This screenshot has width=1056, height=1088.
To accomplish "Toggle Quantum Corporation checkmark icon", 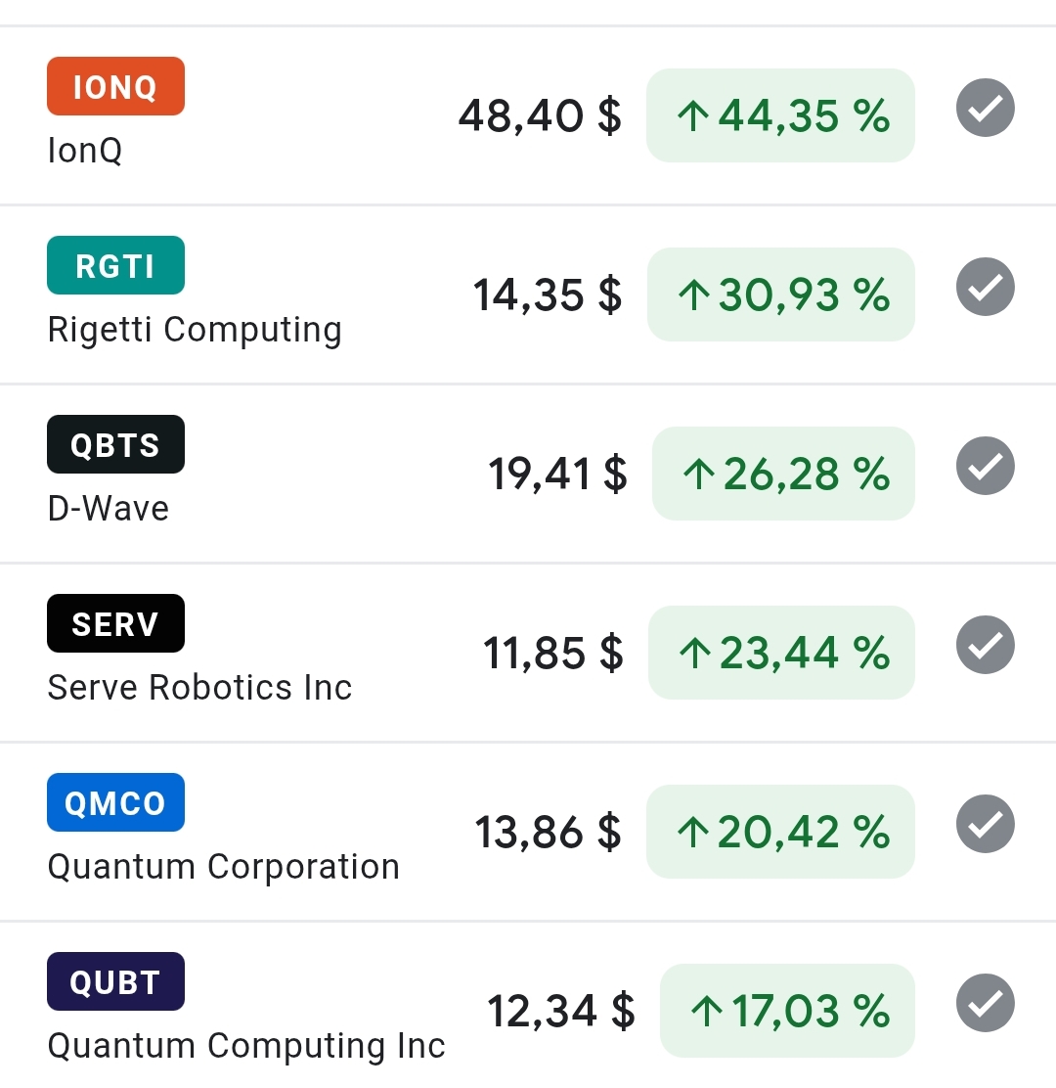I will 985,824.
